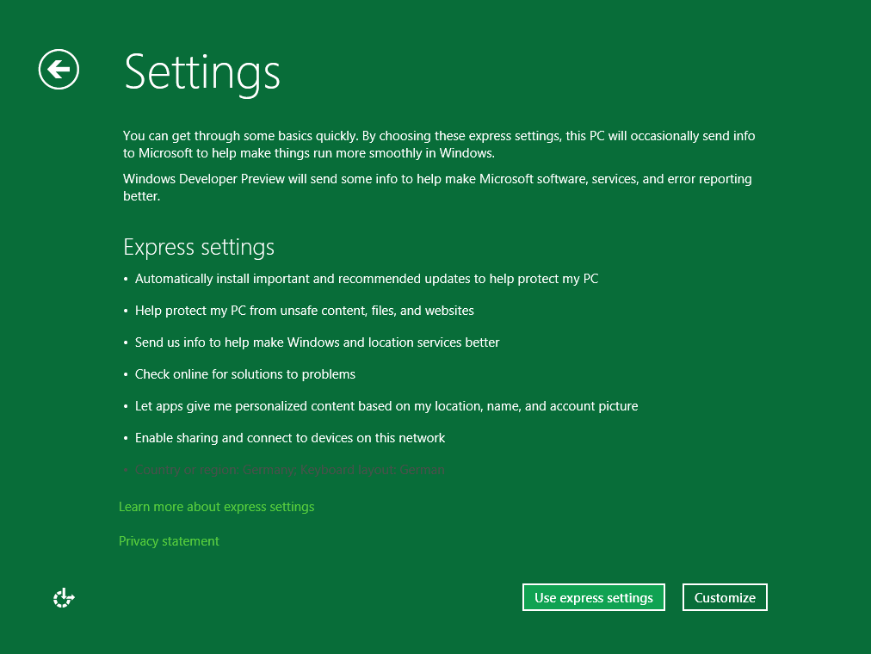Select the Settings page title
The height and width of the screenshot is (654, 871).
click(x=202, y=73)
